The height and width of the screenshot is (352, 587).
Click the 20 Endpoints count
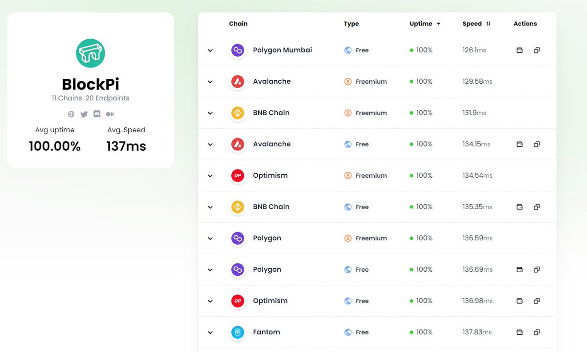pos(108,98)
